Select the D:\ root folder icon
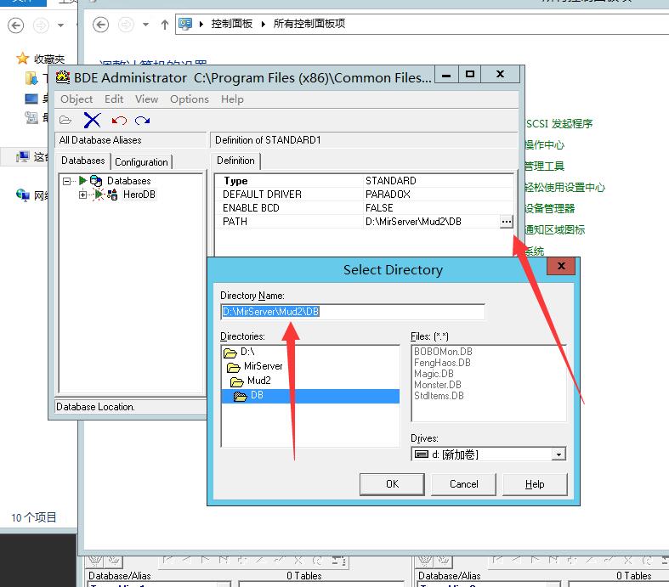This screenshot has width=669, height=587. 230,352
